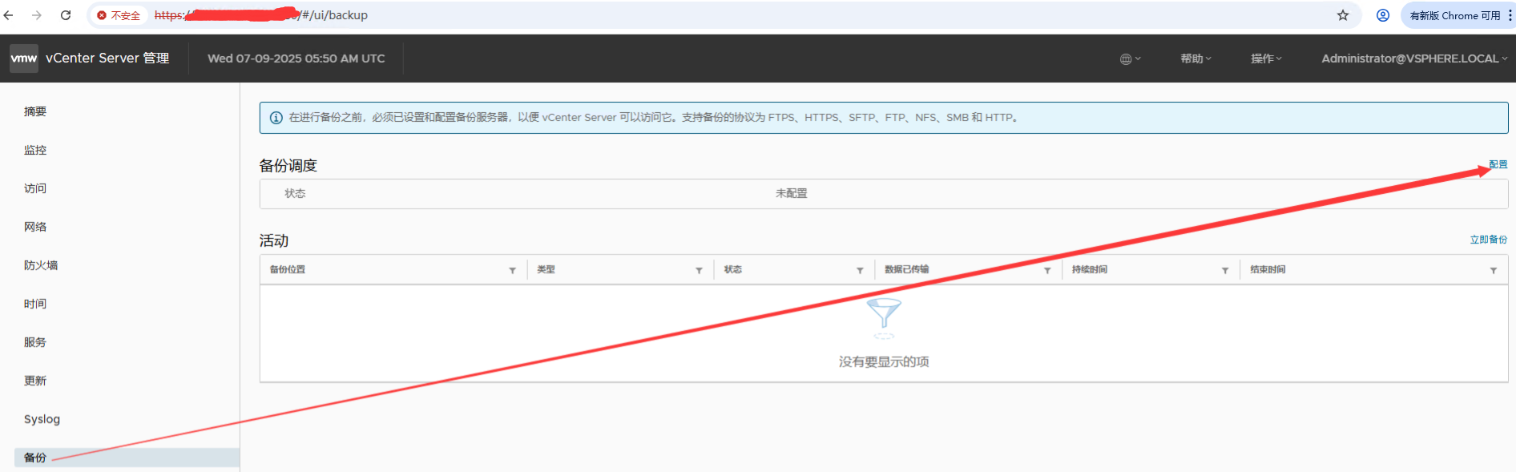Click the browser address bar URL
Screen dimensions: 1516x472
coord(261,15)
